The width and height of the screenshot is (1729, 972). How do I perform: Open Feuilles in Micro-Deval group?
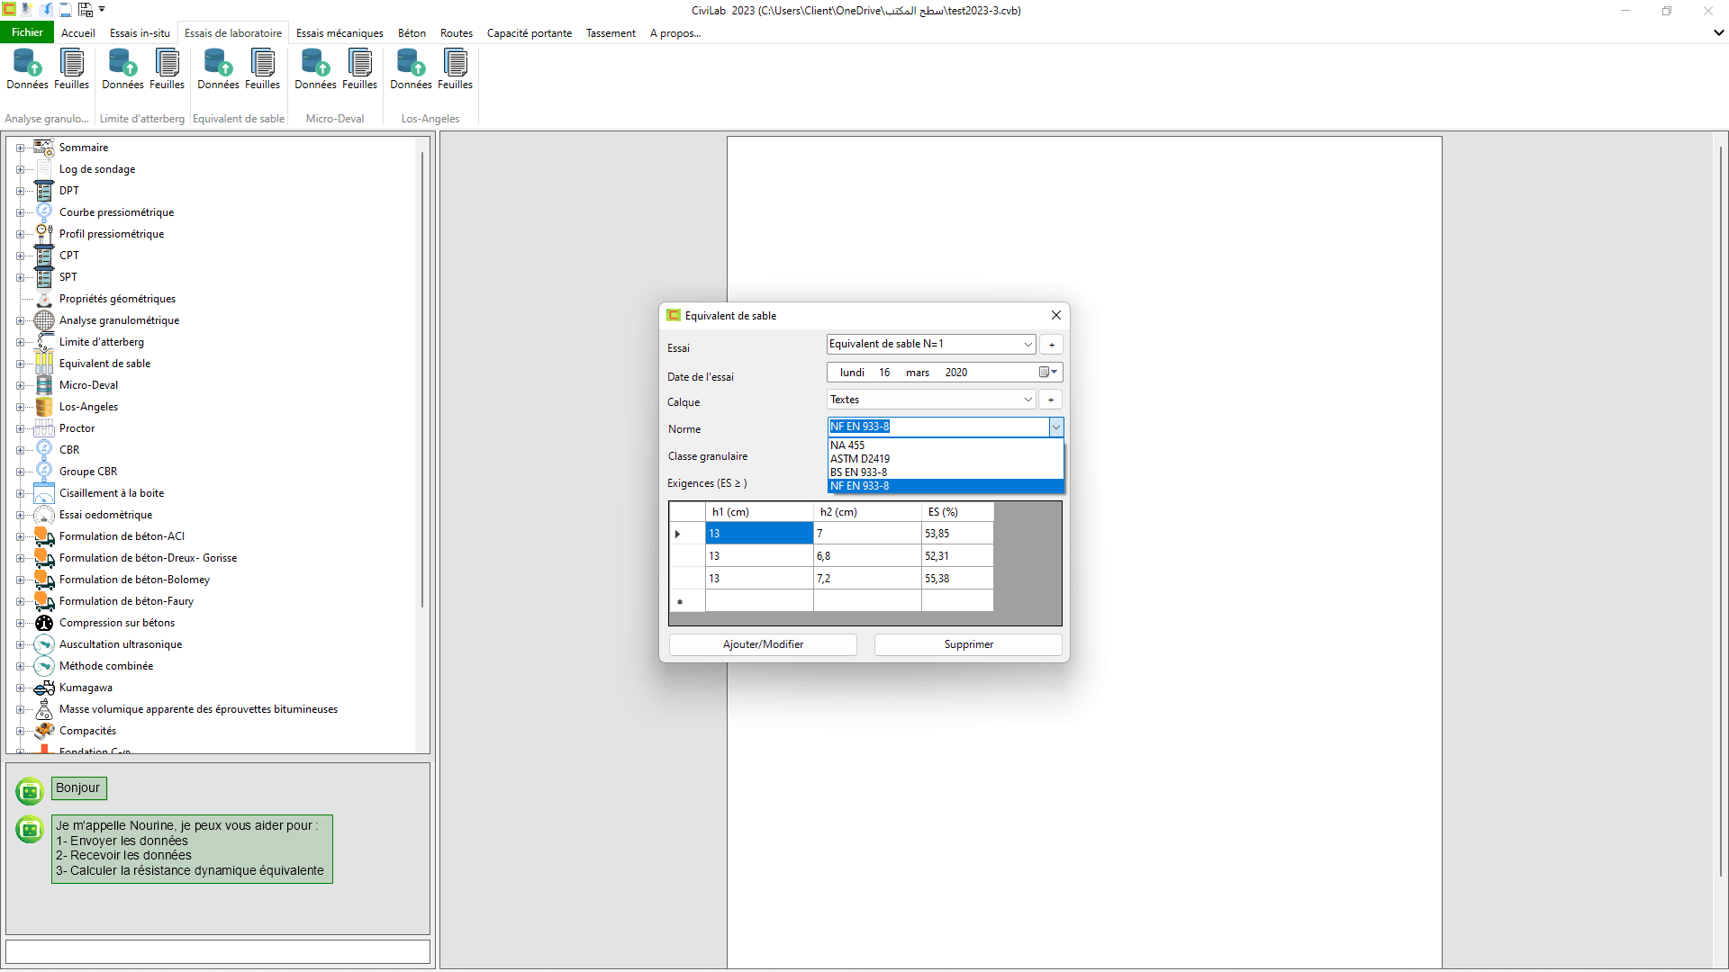(x=359, y=69)
